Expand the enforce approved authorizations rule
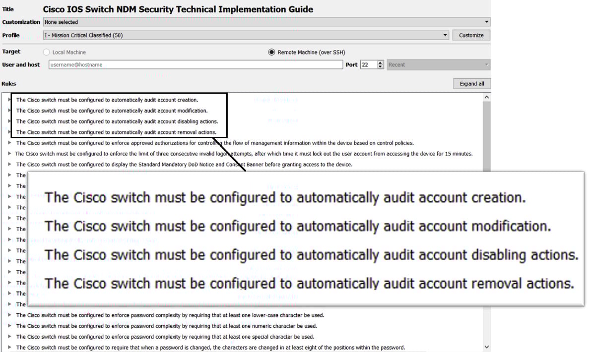The image size is (589, 352). tap(9, 143)
